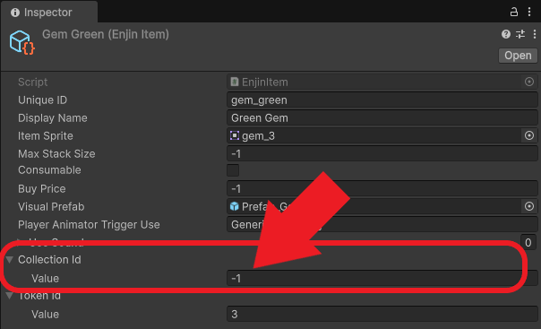Click the Collection Id Value field
Viewport: 541px width, 329px height.
coord(382,278)
